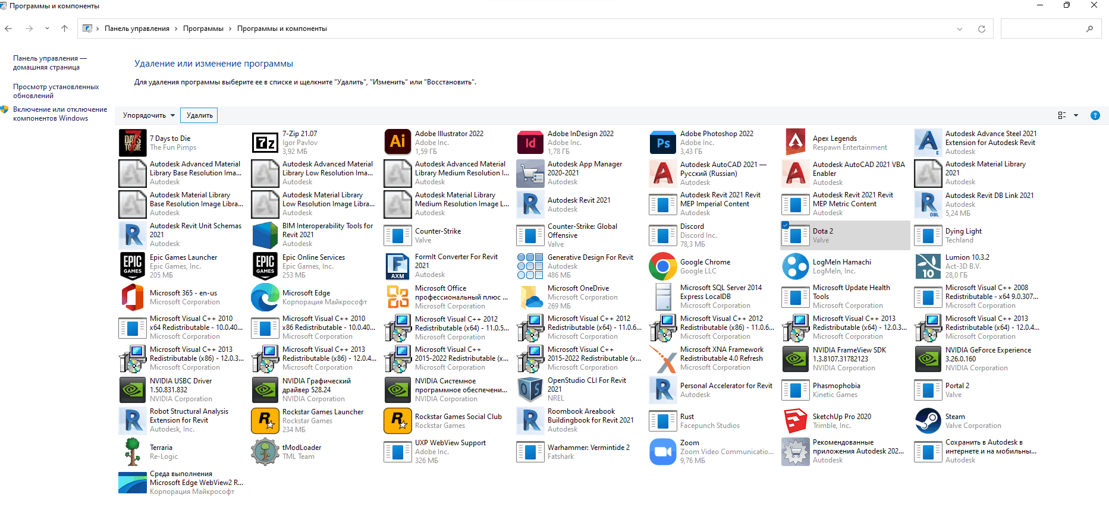Viewport: 1109px width, 510px height.
Task: Click Панель управления breadcrumb
Action: tap(137, 29)
